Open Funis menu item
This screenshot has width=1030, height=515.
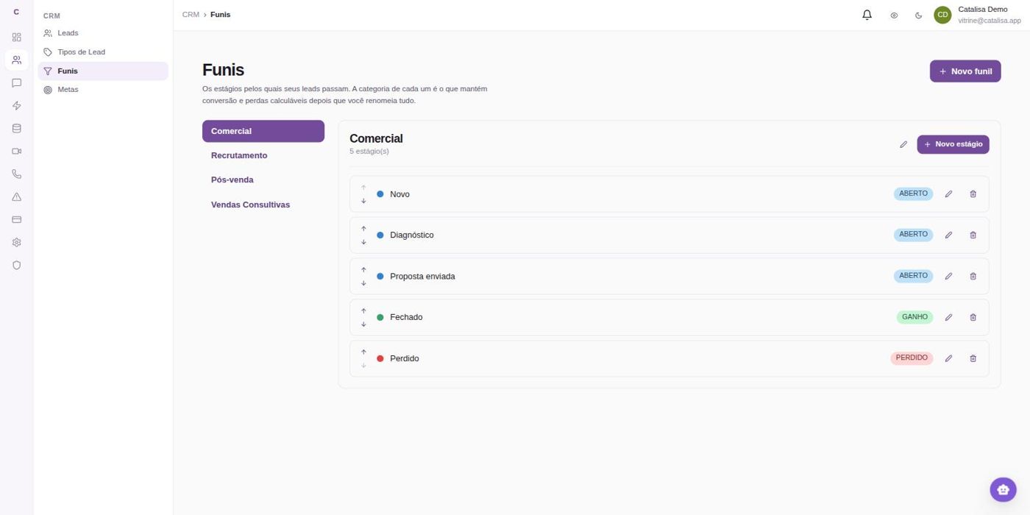(103, 71)
